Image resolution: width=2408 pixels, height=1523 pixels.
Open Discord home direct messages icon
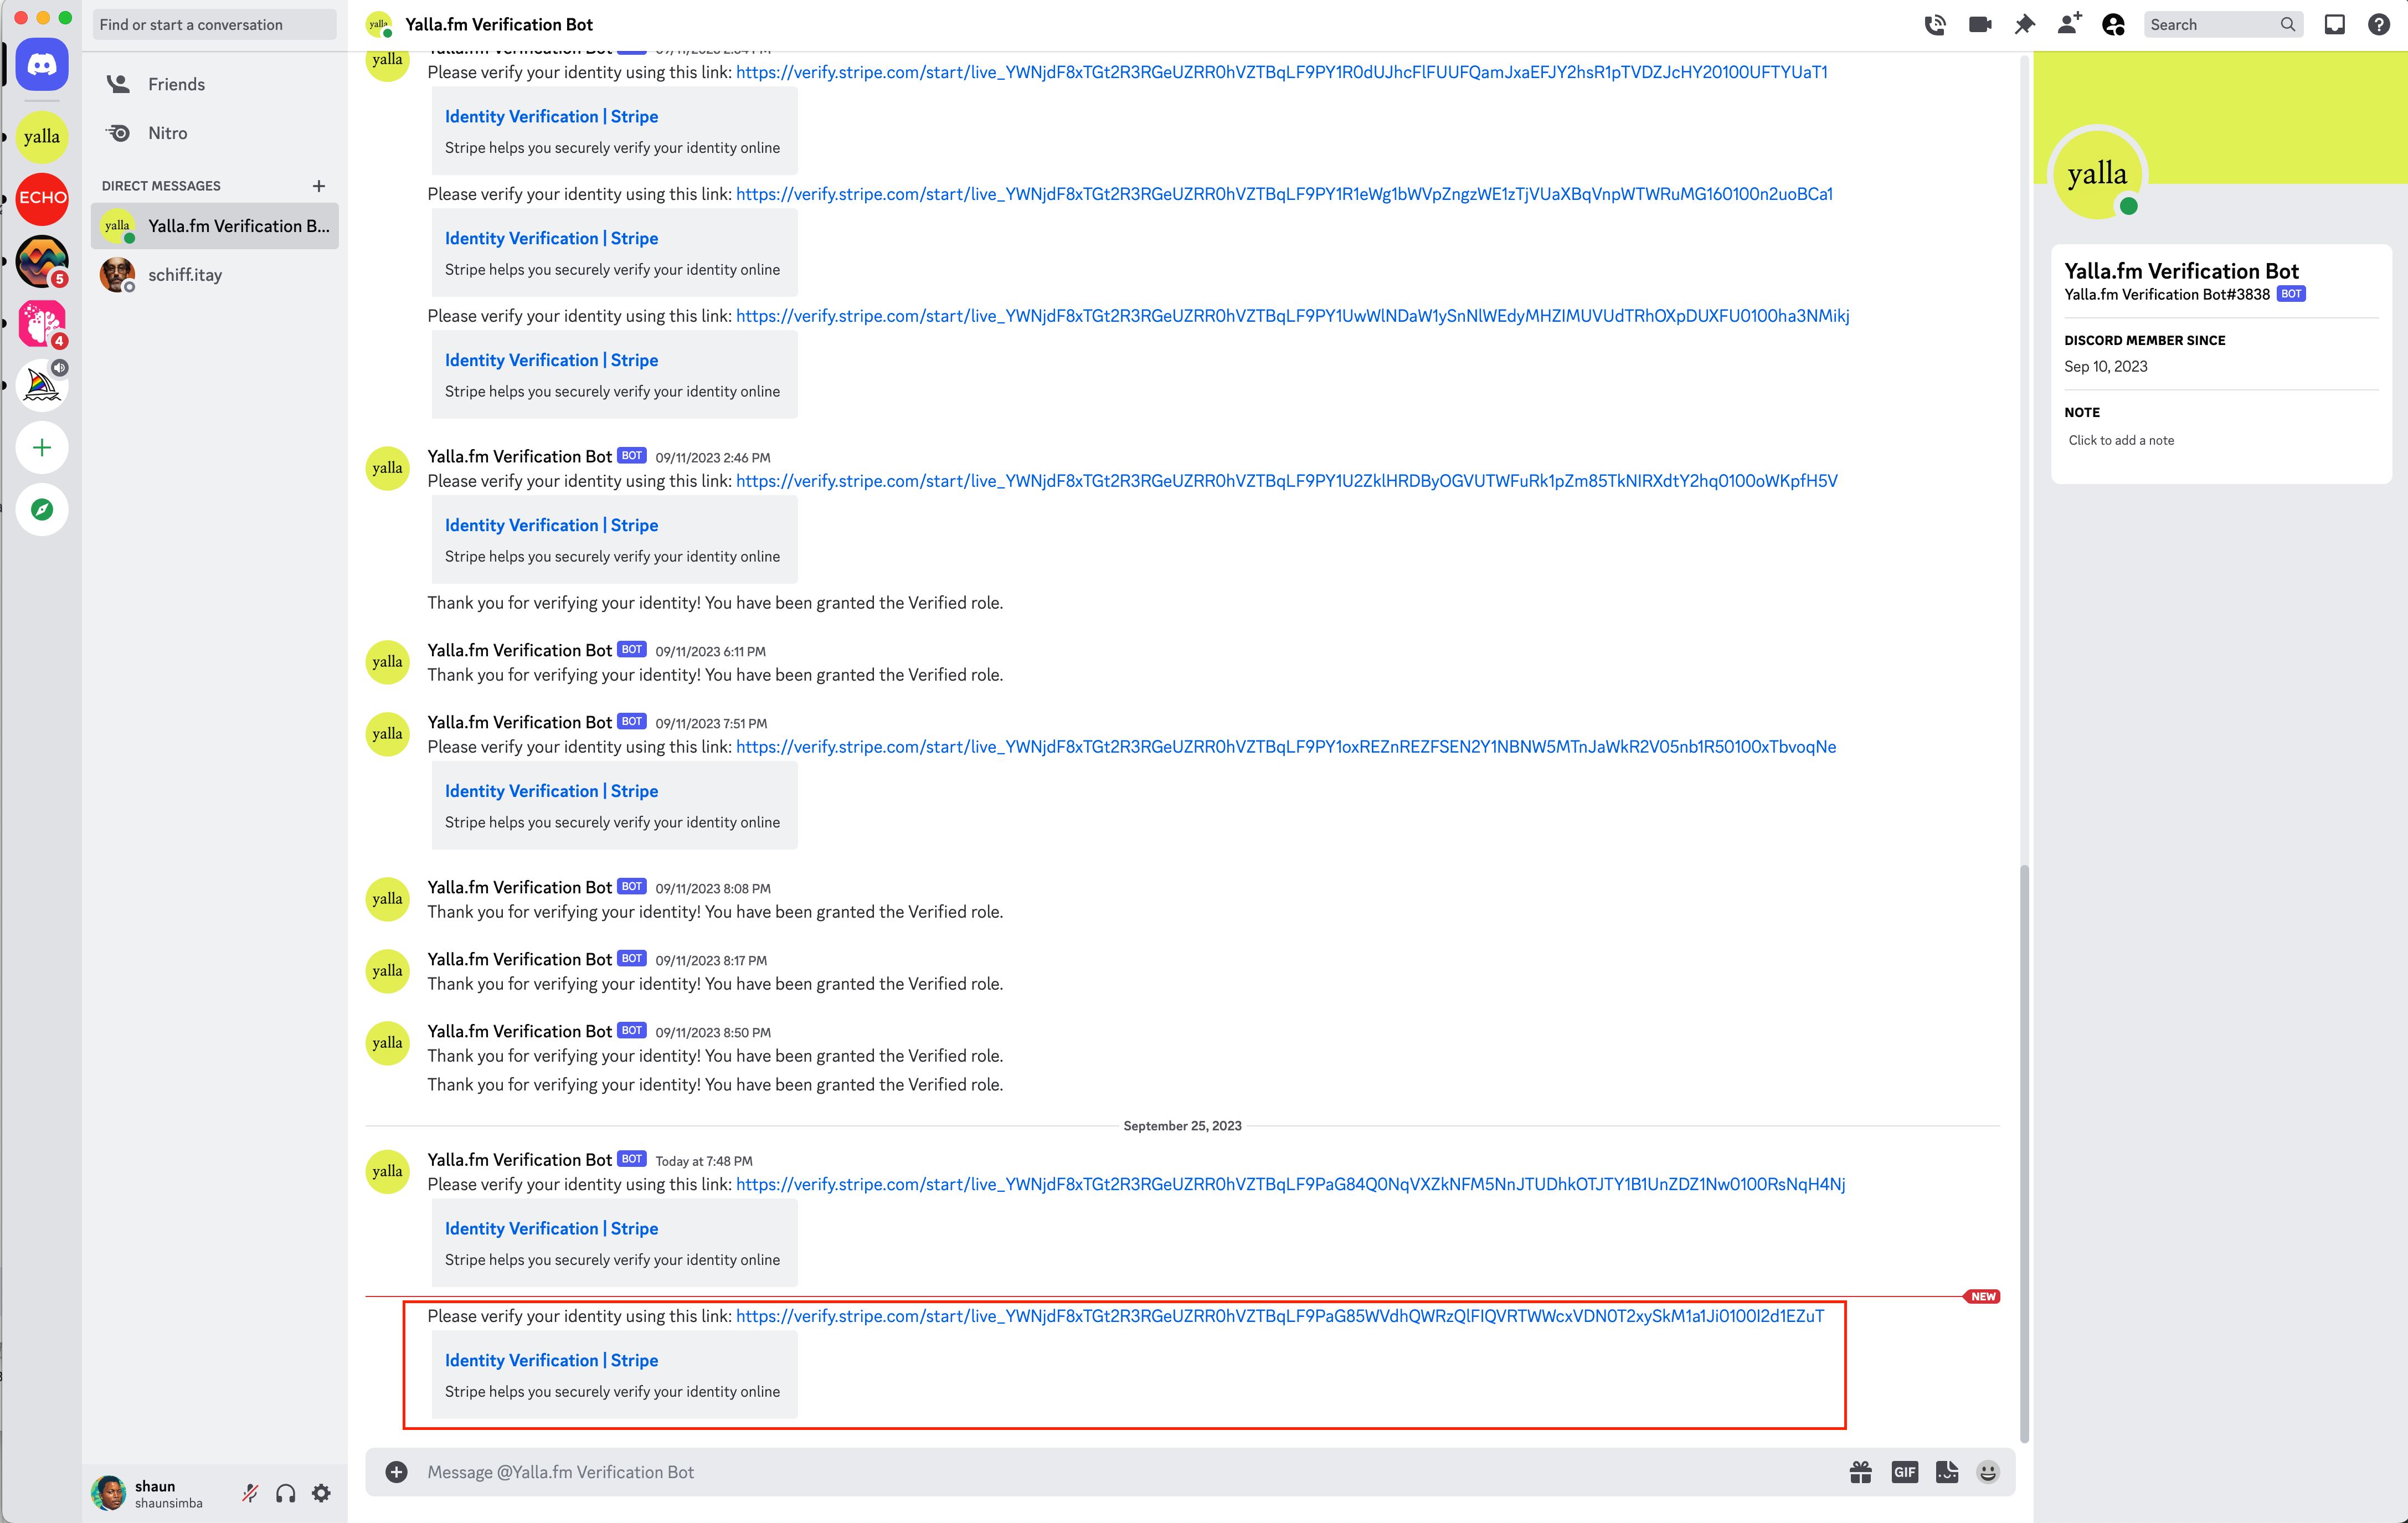[x=42, y=65]
